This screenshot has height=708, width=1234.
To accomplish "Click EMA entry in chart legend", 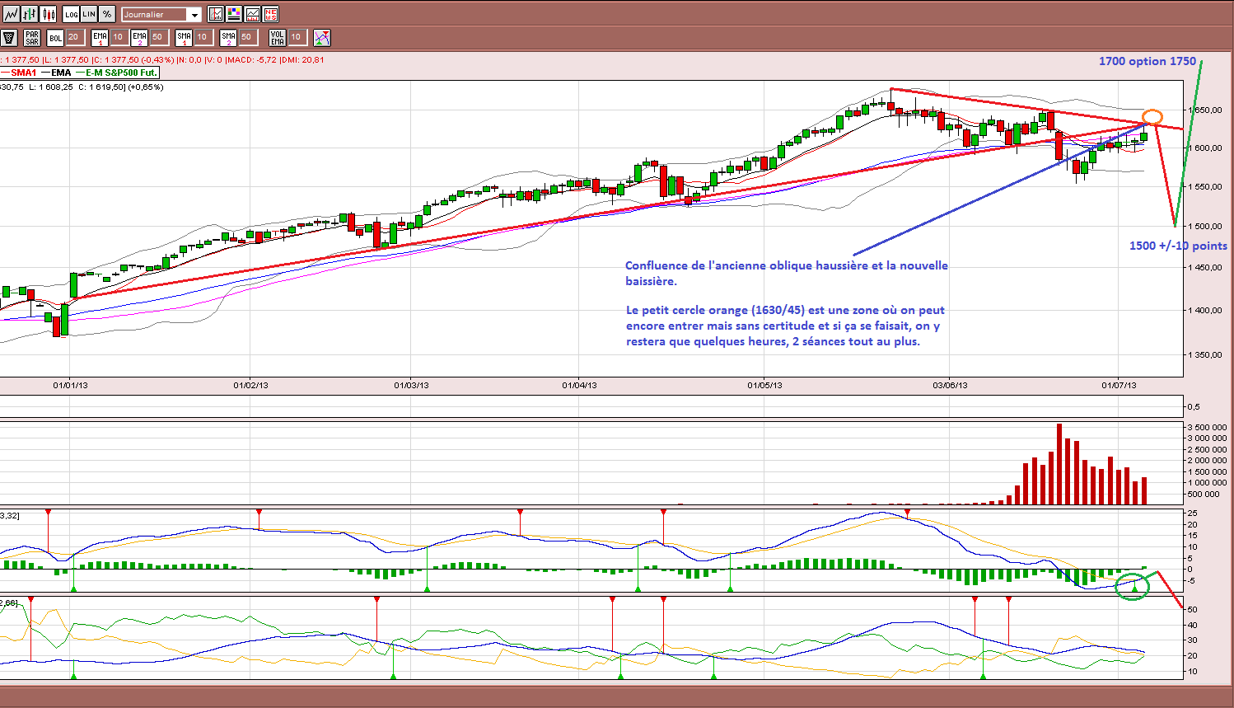I will tap(61, 73).
